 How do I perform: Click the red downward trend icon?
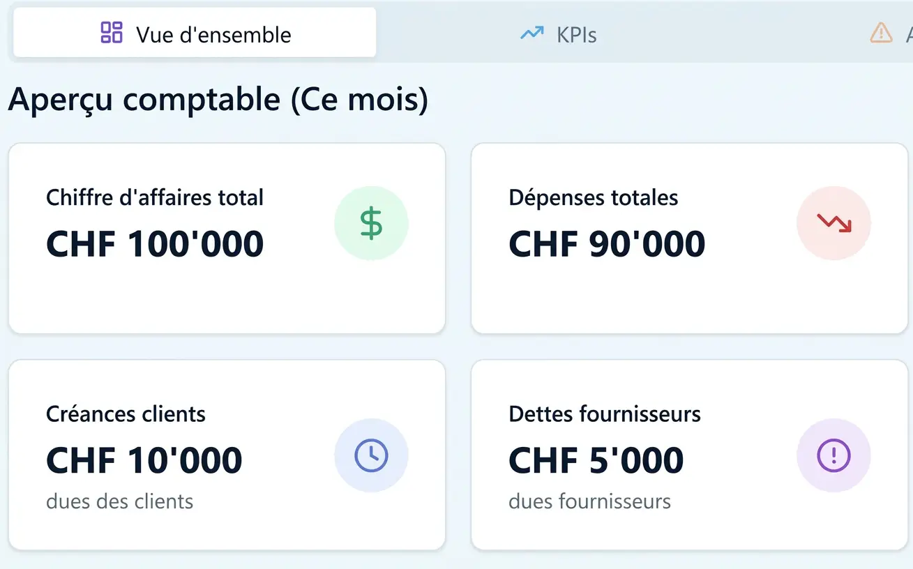pos(833,222)
